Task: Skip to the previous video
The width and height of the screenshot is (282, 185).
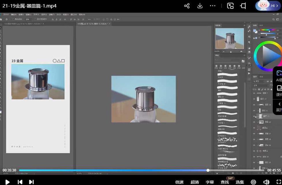Action: (20, 182)
